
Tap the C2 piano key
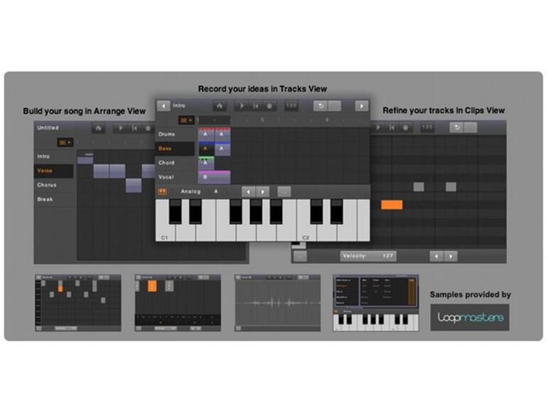point(306,230)
